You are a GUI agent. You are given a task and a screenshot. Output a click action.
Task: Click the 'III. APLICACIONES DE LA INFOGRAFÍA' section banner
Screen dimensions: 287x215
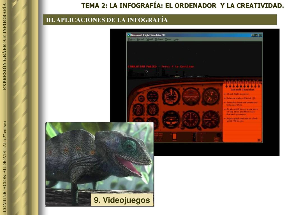coord(160,20)
